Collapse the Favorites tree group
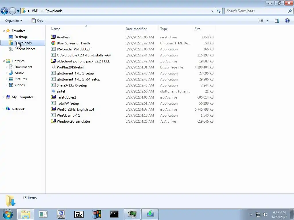Image resolution: width=294 pixels, height=220 pixels. coord(4,31)
